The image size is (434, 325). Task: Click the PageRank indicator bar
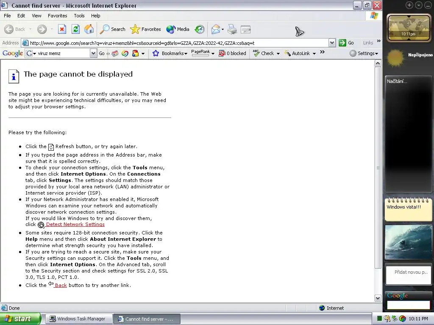(x=200, y=53)
